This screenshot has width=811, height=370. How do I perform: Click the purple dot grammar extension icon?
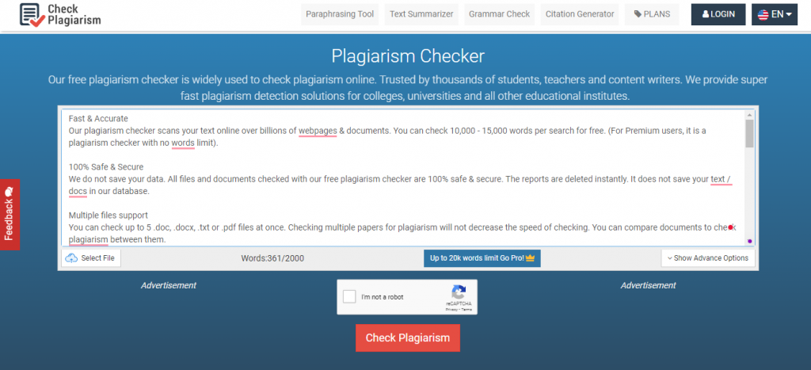point(749,241)
